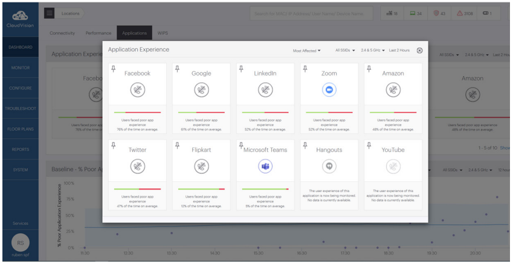513x264 pixels.
Task: Click the Flipkart app icon
Action: coord(201,166)
